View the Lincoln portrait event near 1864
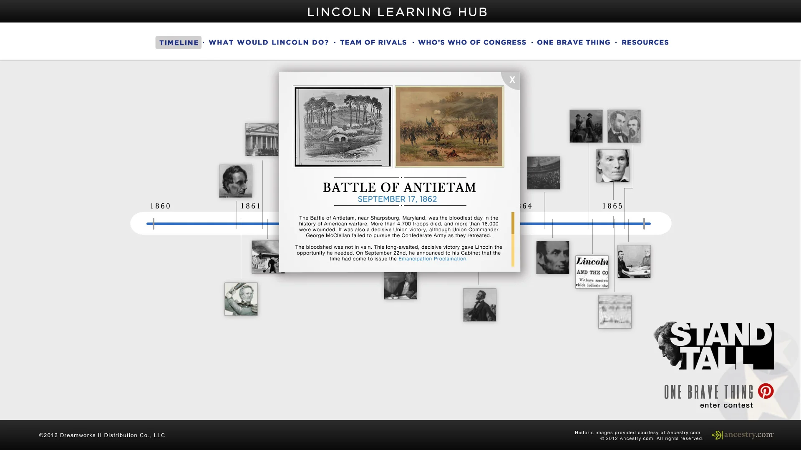801x450 pixels. [x=552, y=257]
